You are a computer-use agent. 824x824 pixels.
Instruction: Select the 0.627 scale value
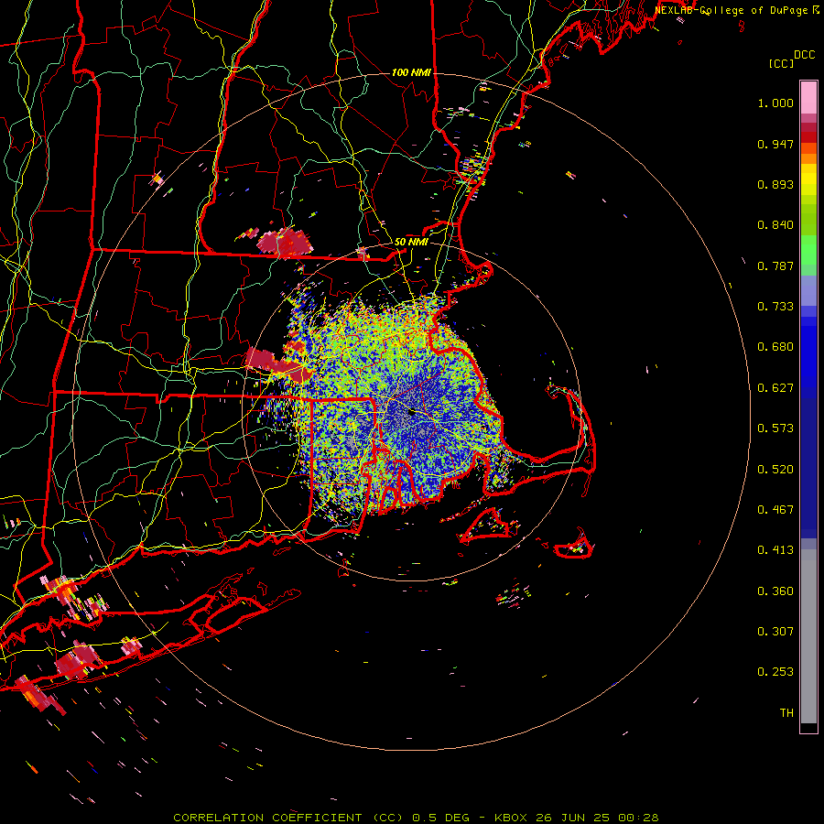coord(775,388)
